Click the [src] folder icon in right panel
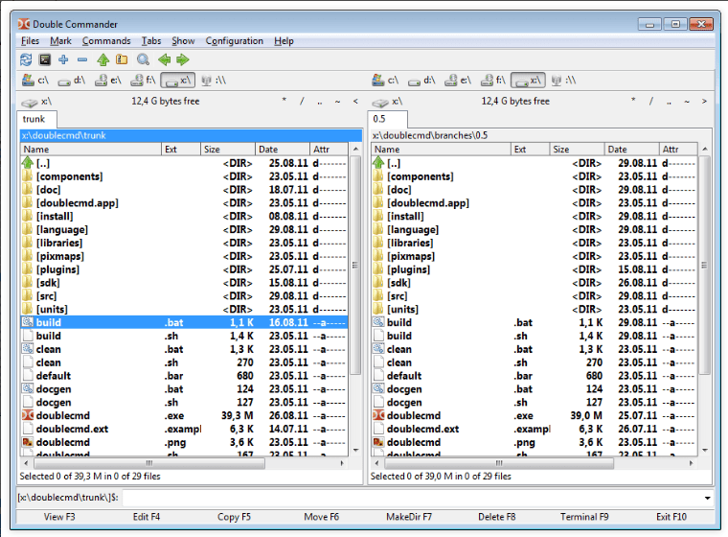The height and width of the screenshot is (537, 728). click(379, 296)
